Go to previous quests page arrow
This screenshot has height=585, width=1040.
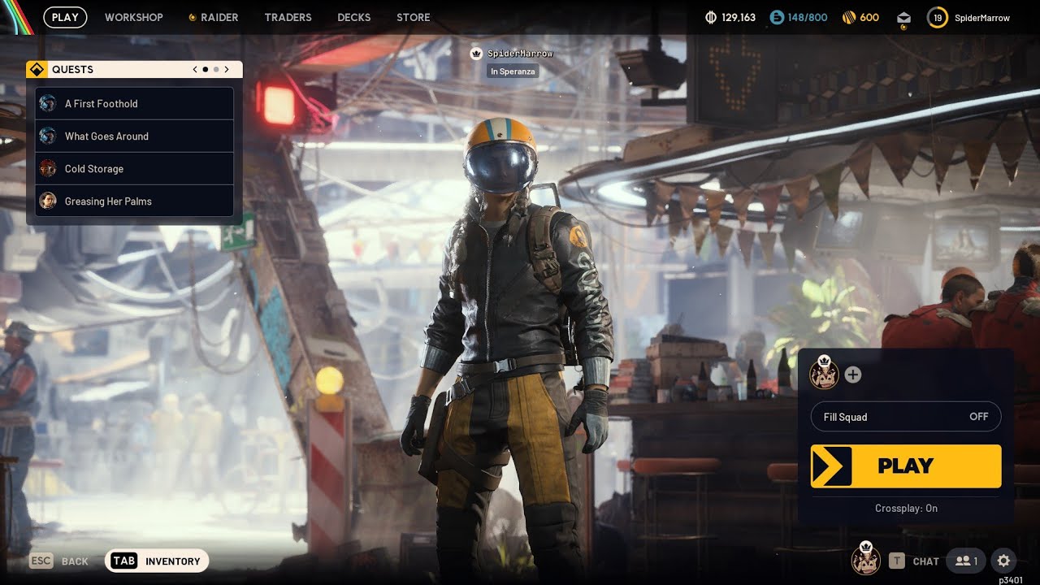(195, 70)
